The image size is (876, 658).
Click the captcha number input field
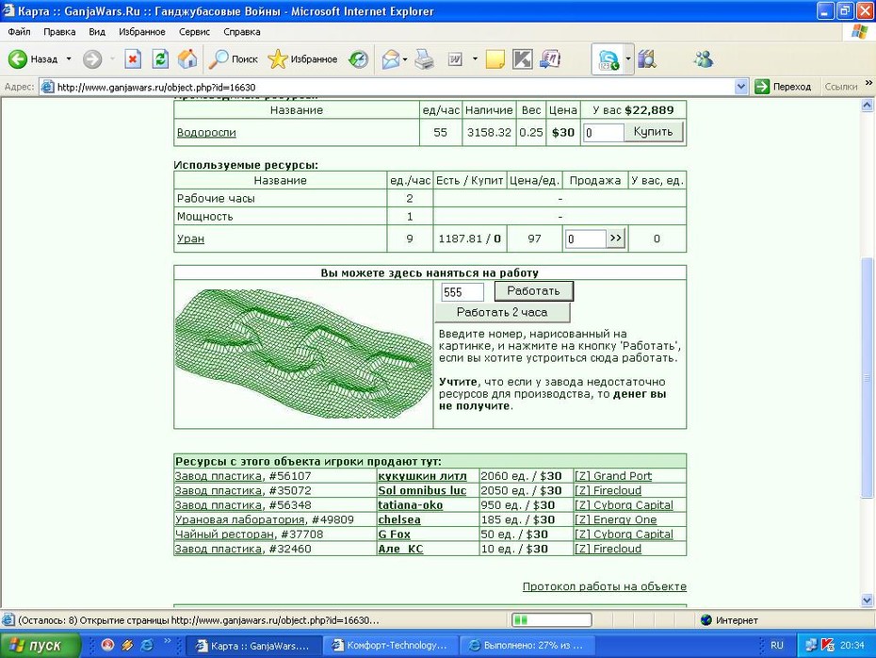click(x=462, y=292)
